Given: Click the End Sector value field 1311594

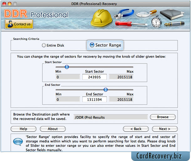Looking at the screenshot, I should coord(94,99).
